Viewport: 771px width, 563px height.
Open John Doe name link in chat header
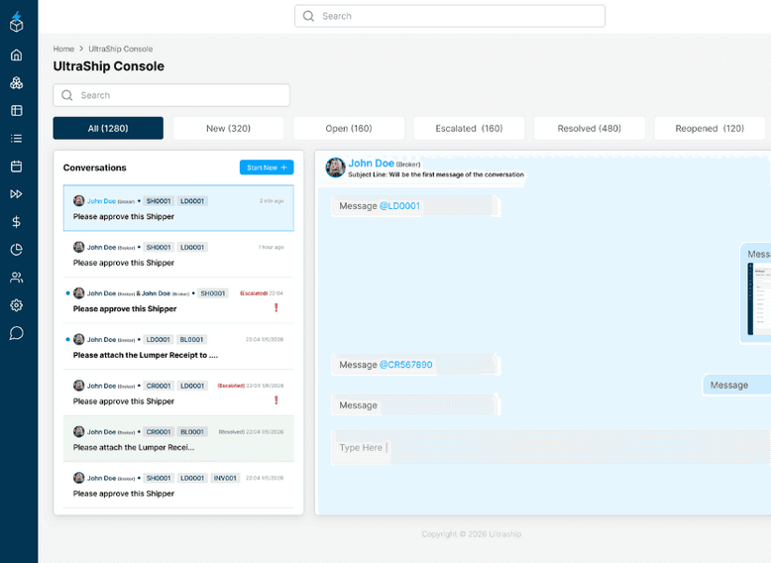(x=372, y=163)
